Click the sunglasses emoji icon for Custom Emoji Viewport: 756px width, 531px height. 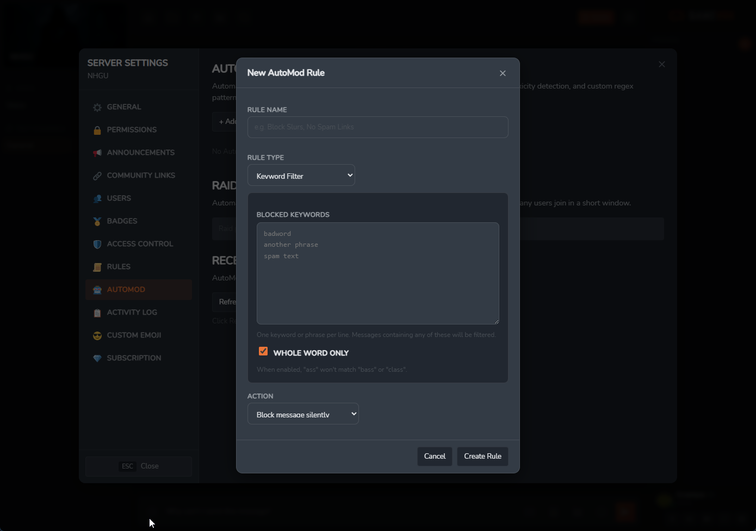(x=97, y=336)
